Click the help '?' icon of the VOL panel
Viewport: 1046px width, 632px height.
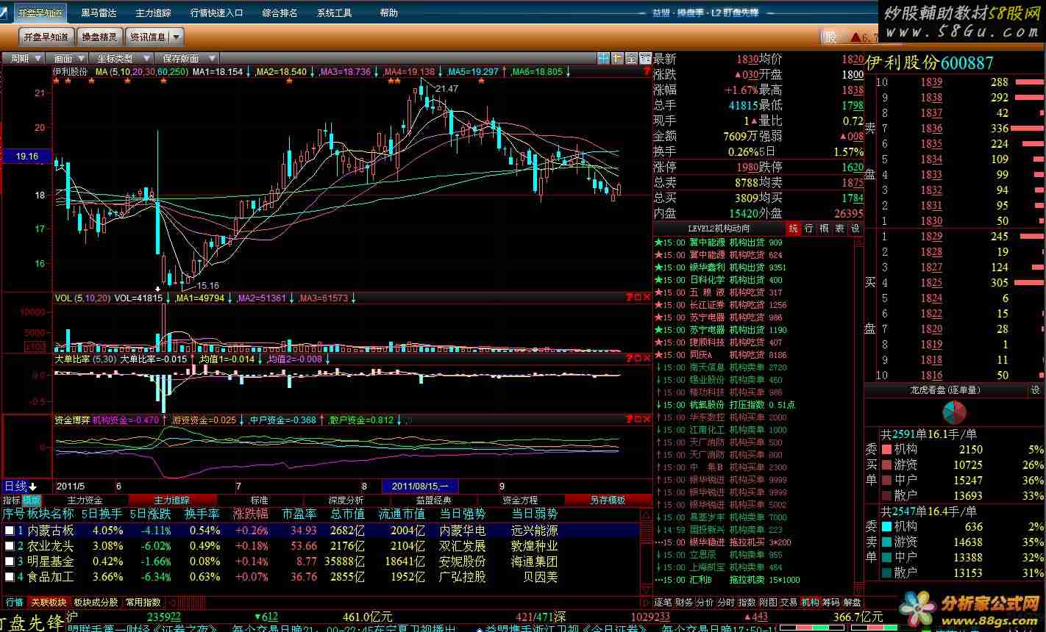629,297
